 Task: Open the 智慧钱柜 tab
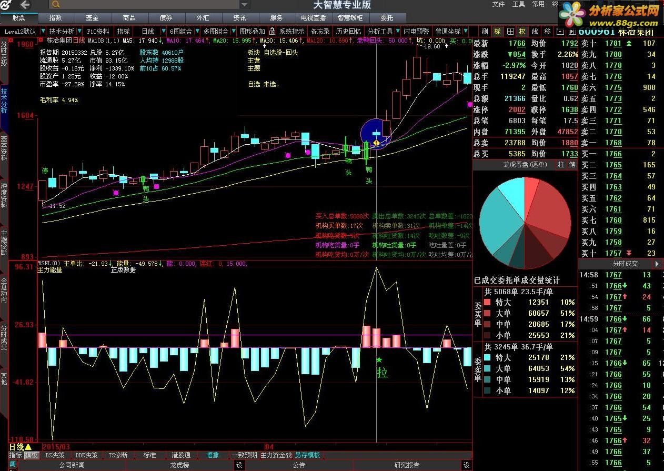pyautogui.click(x=350, y=18)
